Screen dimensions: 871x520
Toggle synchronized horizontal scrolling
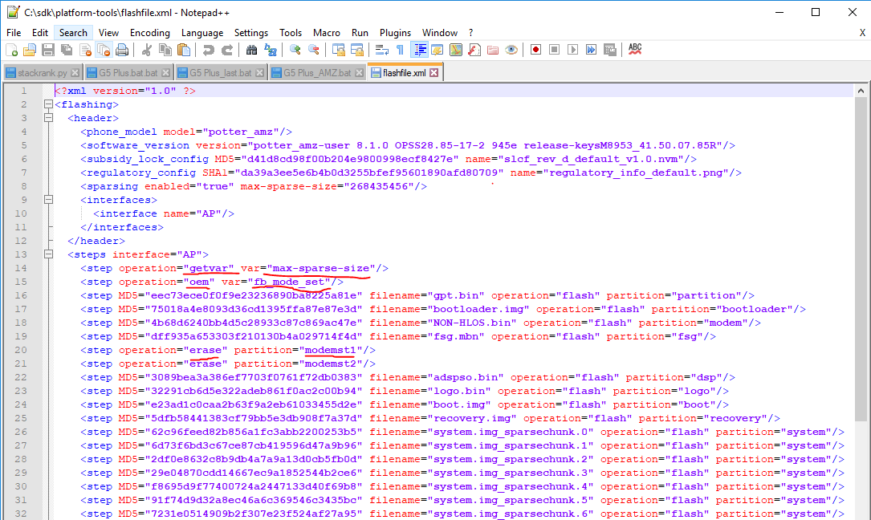tap(356, 50)
